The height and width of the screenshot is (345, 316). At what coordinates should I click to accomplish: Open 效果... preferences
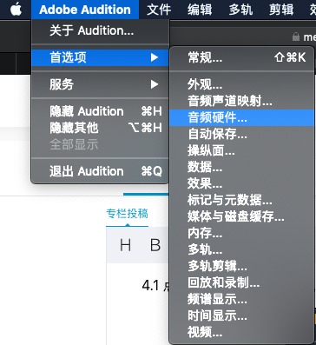coord(241,183)
